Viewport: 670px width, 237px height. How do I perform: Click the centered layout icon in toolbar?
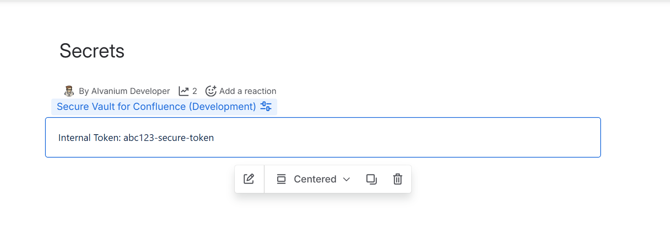[x=281, y=179]
